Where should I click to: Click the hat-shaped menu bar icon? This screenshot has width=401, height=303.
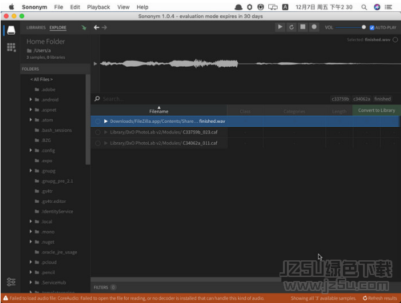pyautogui.click(x=238, y=7)
